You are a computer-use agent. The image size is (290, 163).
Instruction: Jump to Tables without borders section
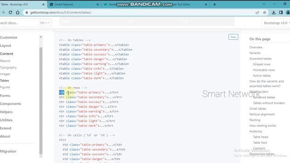click(x=269, y=103)
